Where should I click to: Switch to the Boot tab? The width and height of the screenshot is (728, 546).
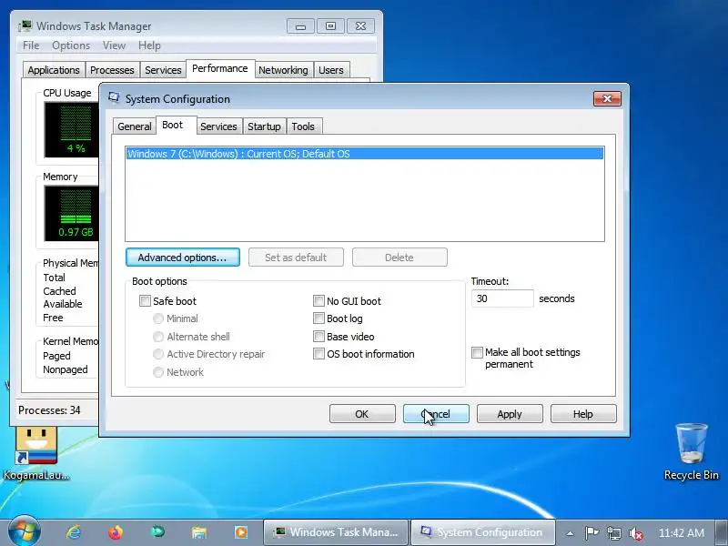click(177, 125)
